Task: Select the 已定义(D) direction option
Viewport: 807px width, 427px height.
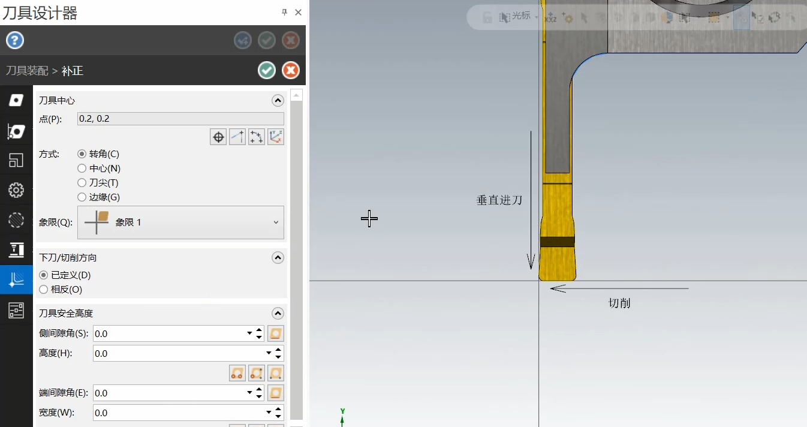Action: point(65,275)
